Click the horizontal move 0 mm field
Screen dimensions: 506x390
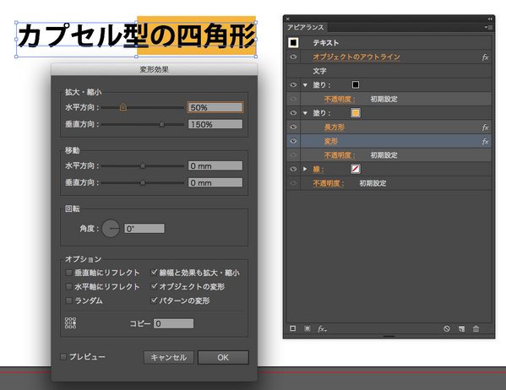(x=215, y=165)
